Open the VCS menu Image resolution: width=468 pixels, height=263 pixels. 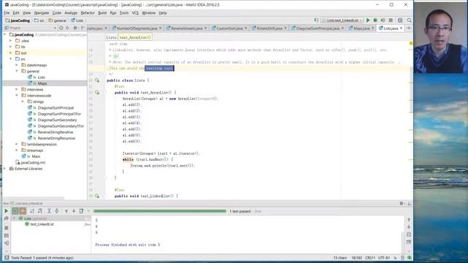[x=135, y=13]
